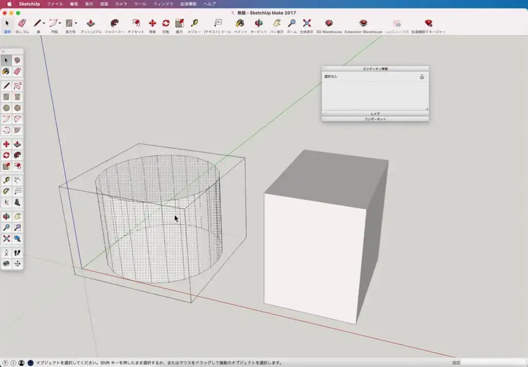
Task: Open the ヘルプ menu
Action: click(209, 4)
